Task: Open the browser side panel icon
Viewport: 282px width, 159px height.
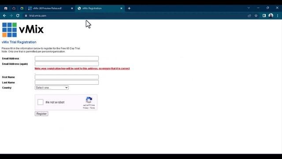Action: coord(264,16)
